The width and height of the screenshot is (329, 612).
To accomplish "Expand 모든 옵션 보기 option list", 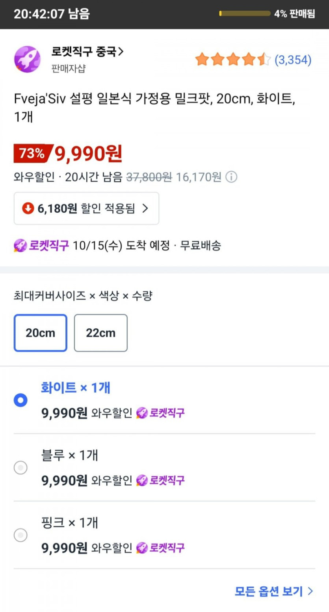I will pyautogui.click(x=273, y=591).
